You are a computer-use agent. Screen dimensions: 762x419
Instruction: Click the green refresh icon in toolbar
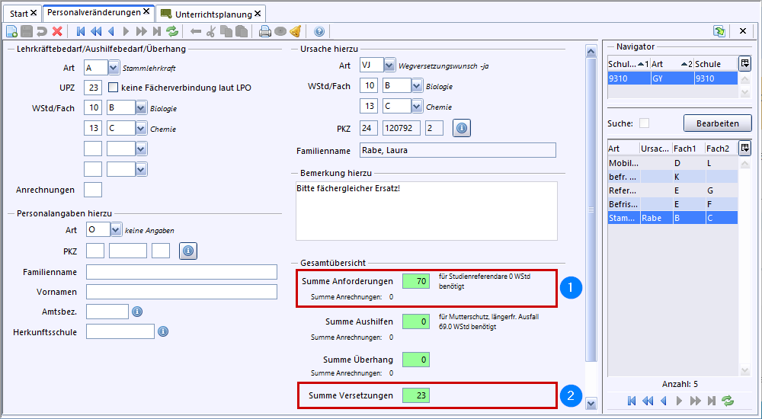[172, 31]
